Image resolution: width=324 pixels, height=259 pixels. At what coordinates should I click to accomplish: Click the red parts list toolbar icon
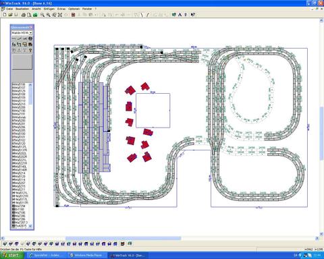coord(73,15)
